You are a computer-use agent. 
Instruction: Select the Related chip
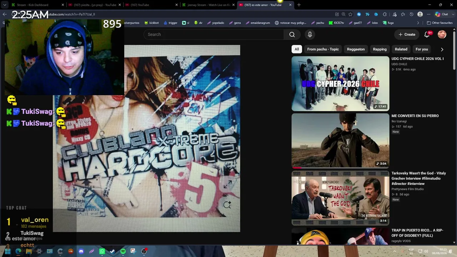[401, 49]
